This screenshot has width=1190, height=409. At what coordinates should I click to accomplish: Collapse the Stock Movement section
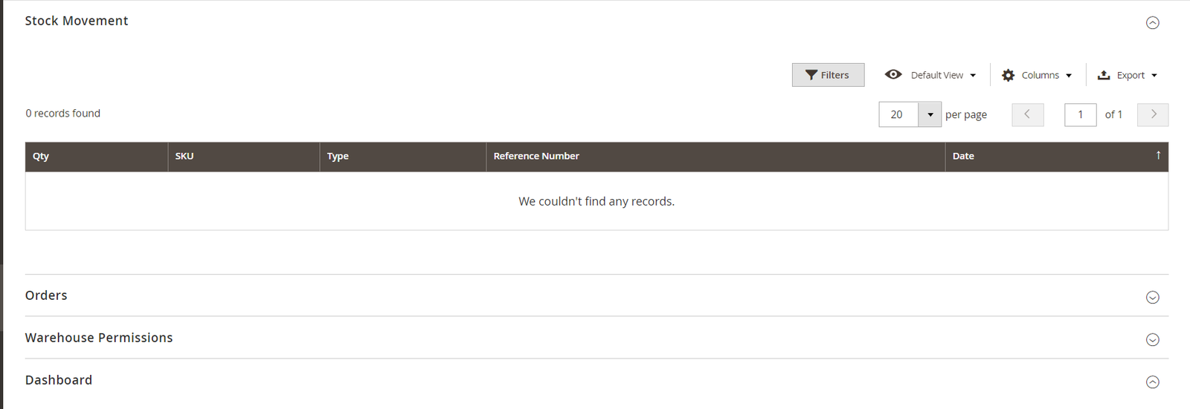1153,22
